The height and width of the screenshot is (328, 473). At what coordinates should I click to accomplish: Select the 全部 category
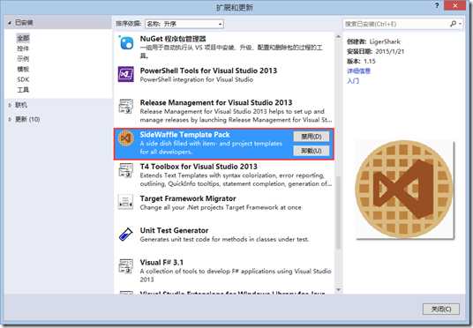tap(23, 38)
